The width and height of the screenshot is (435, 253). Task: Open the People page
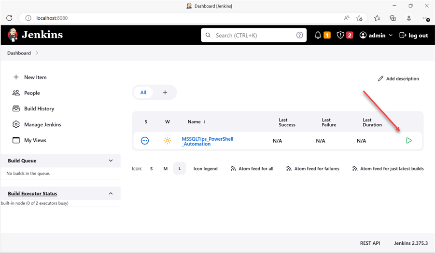click(x=26, y=93)
